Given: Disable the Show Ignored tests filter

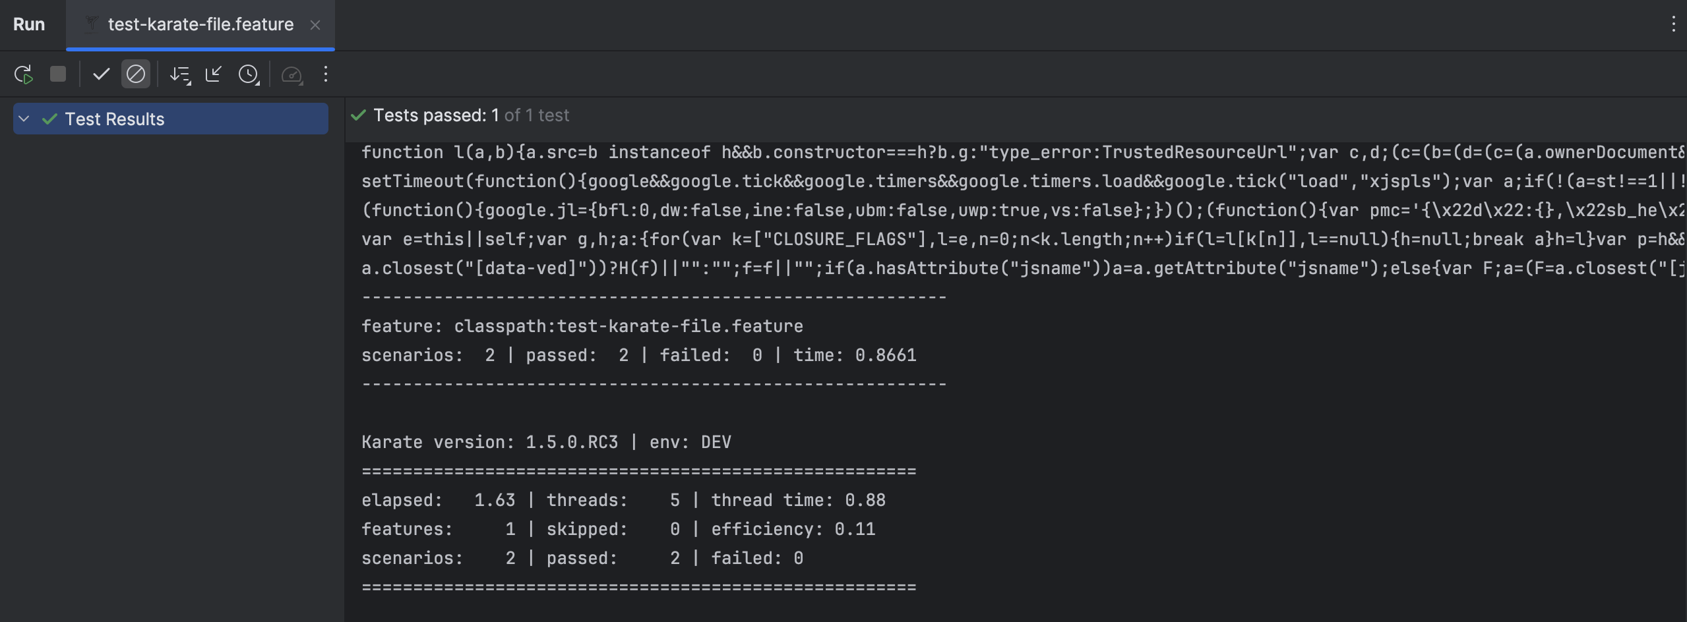Looking at the screenshot, I should [136, 74].
